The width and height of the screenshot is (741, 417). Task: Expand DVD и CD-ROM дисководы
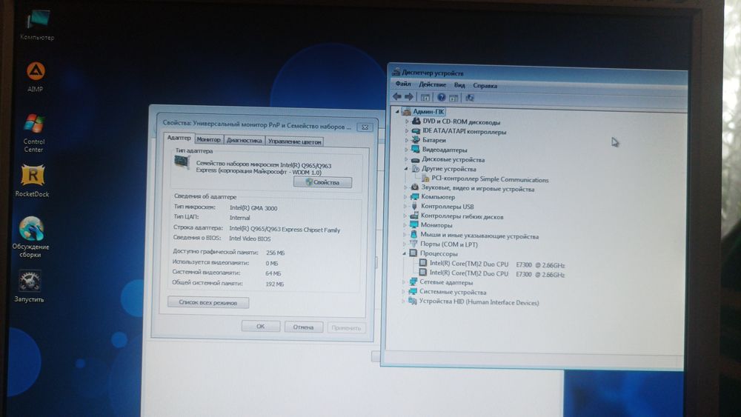tap(406, 121)
